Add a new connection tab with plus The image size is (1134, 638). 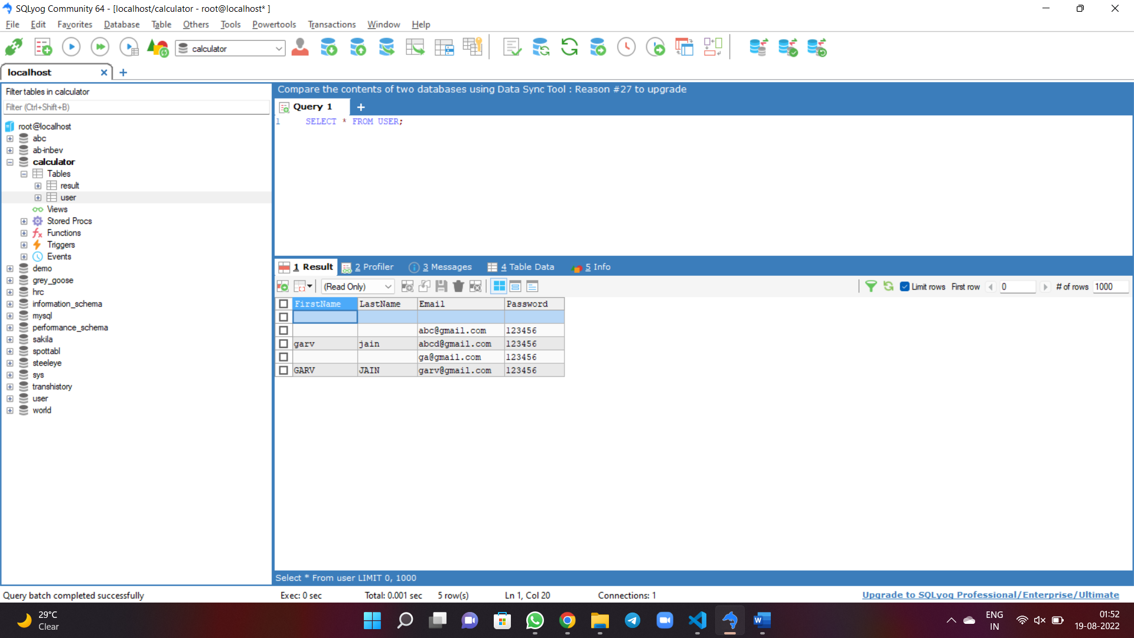click(123, 72)
